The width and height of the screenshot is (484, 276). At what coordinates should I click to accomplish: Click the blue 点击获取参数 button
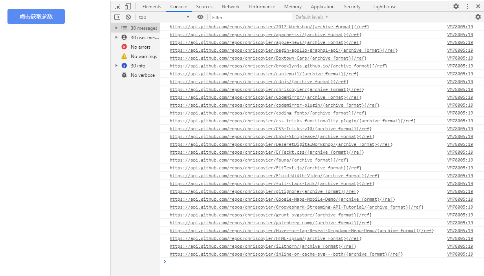click(36, 16)
